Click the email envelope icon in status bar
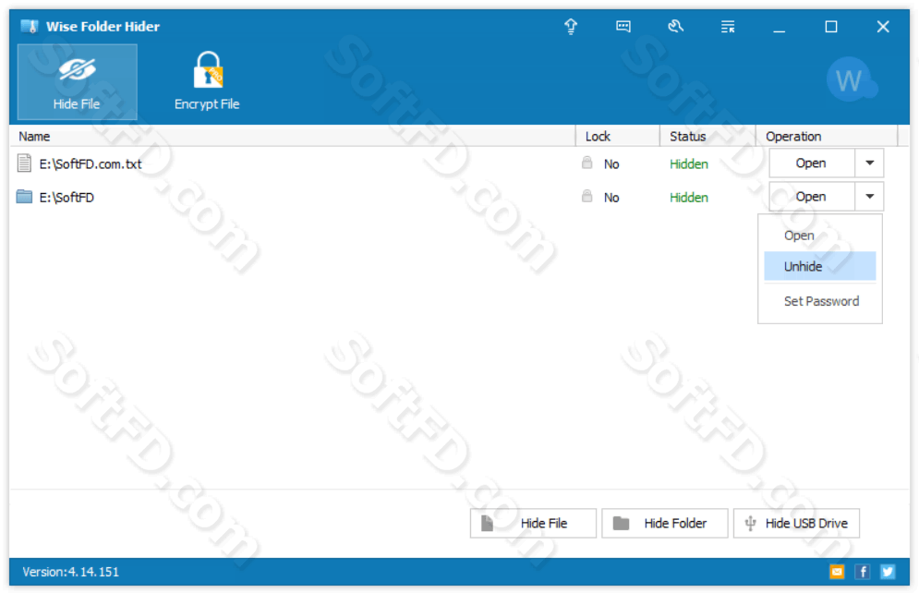Viewport: 919px width, 593px height. [837, 572]
